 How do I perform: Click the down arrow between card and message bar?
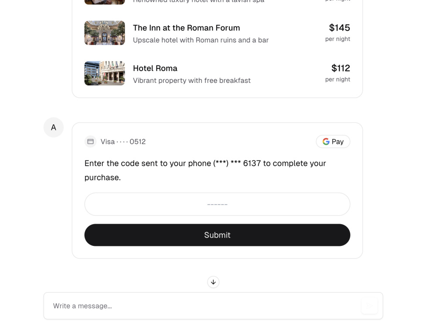pos(213,282)
